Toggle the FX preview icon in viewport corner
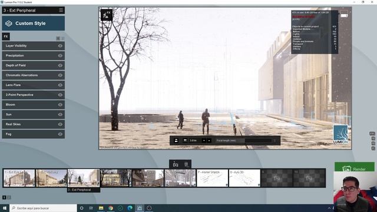 coord(106,15)
